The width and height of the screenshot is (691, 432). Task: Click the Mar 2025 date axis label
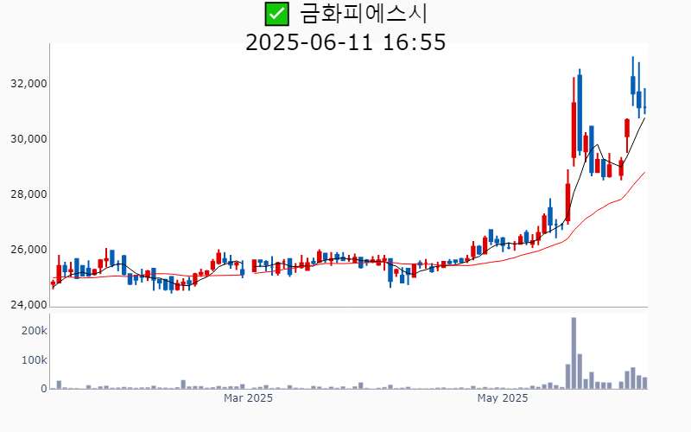(248, 398)
